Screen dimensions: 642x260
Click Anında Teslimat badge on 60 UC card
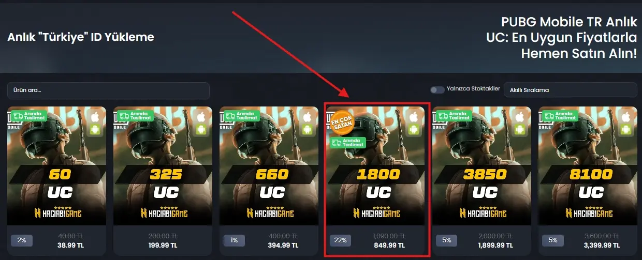click(x=28, y=116)
